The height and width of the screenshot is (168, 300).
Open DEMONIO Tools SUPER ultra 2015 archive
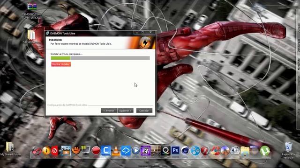[32, 11]
